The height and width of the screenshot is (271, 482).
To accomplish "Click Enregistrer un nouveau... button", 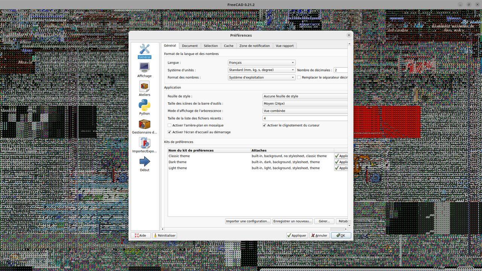I will [293, 221].
